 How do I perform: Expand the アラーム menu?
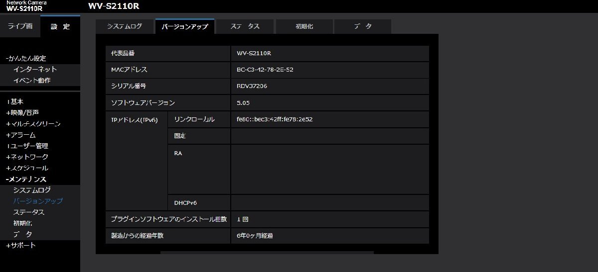pos(20,135)
